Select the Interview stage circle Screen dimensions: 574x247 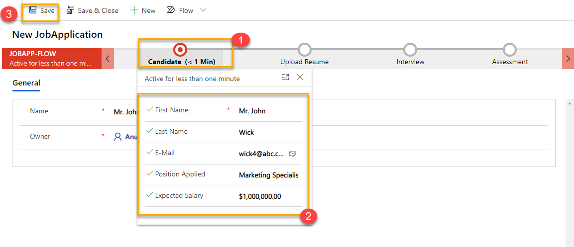click(x=410, y=49)
